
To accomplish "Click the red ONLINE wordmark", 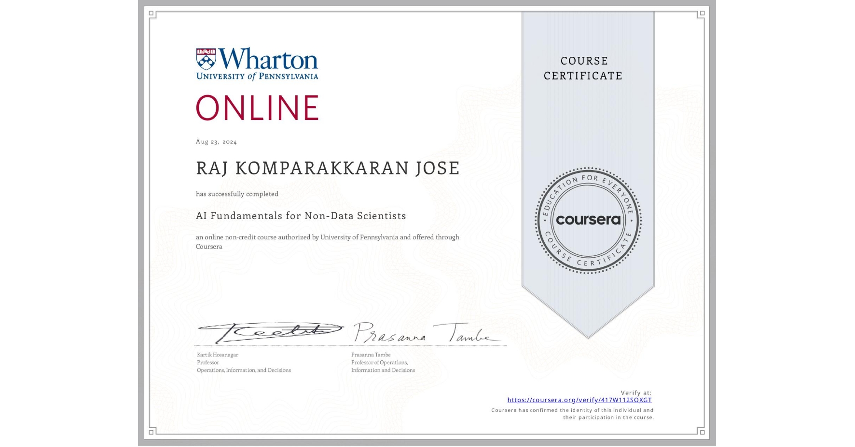I will 257,108.
